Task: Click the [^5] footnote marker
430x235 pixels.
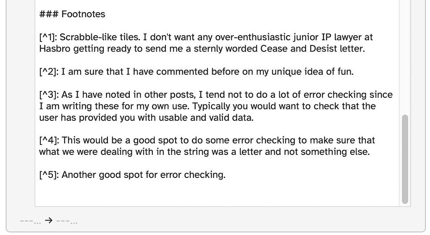Action: [49, 175]
